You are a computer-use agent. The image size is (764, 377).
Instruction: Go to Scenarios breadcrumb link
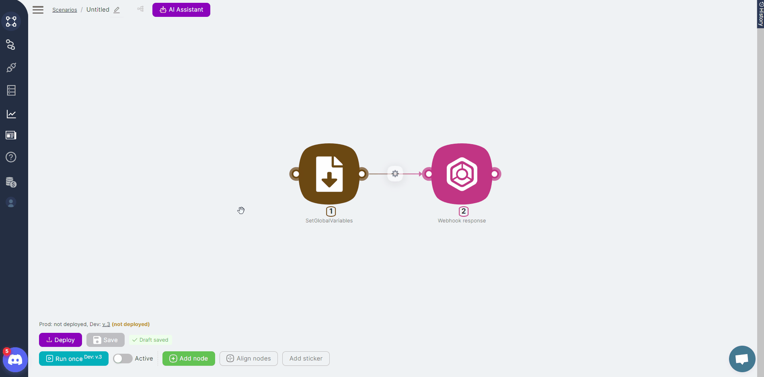64,10
